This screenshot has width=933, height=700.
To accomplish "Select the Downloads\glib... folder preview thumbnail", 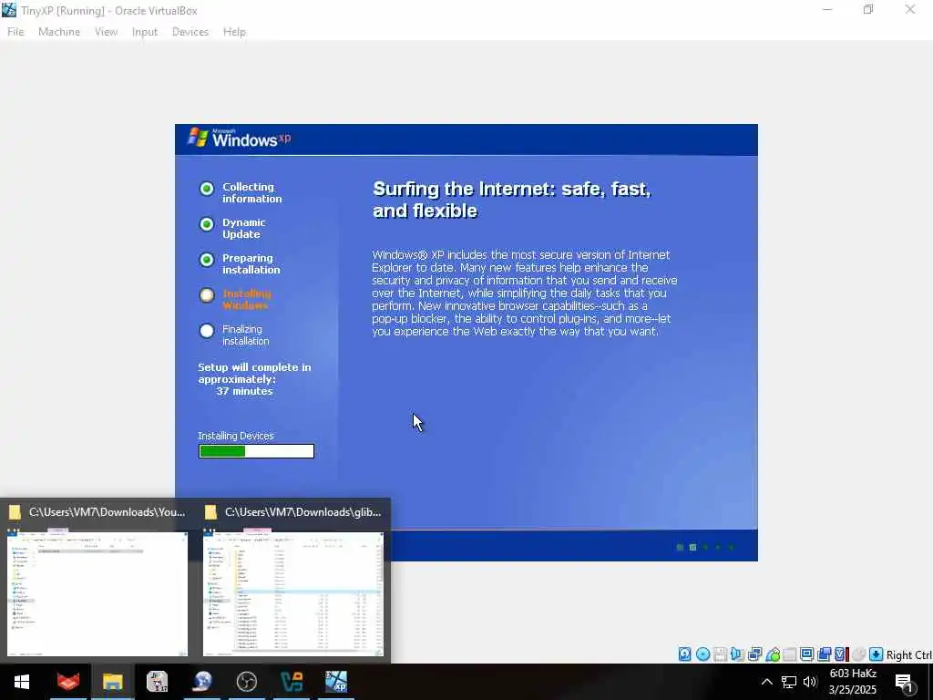I will click(x=293, y=593).
